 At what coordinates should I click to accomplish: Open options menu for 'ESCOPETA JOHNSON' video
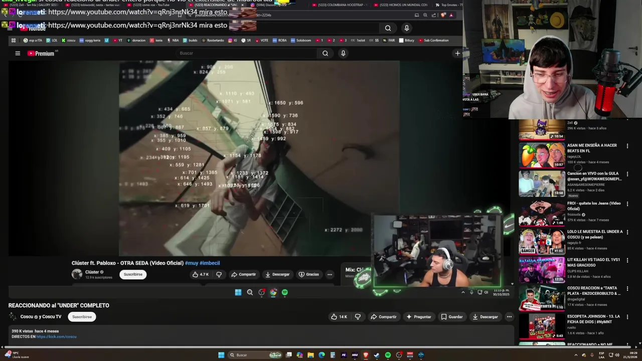point(627,317)
